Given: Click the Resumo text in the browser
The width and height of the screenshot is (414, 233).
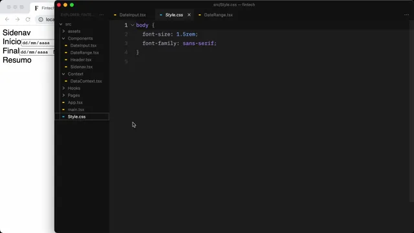Looking at the screenshot, I should (17, 60).
